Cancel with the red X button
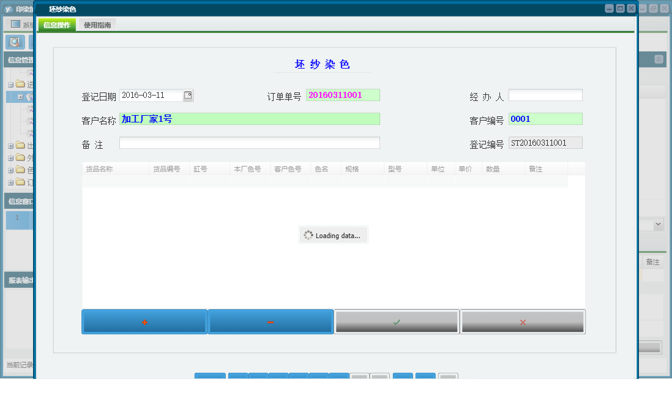The height and width of the screenshot is (401, 672). [x=523, y=322]
